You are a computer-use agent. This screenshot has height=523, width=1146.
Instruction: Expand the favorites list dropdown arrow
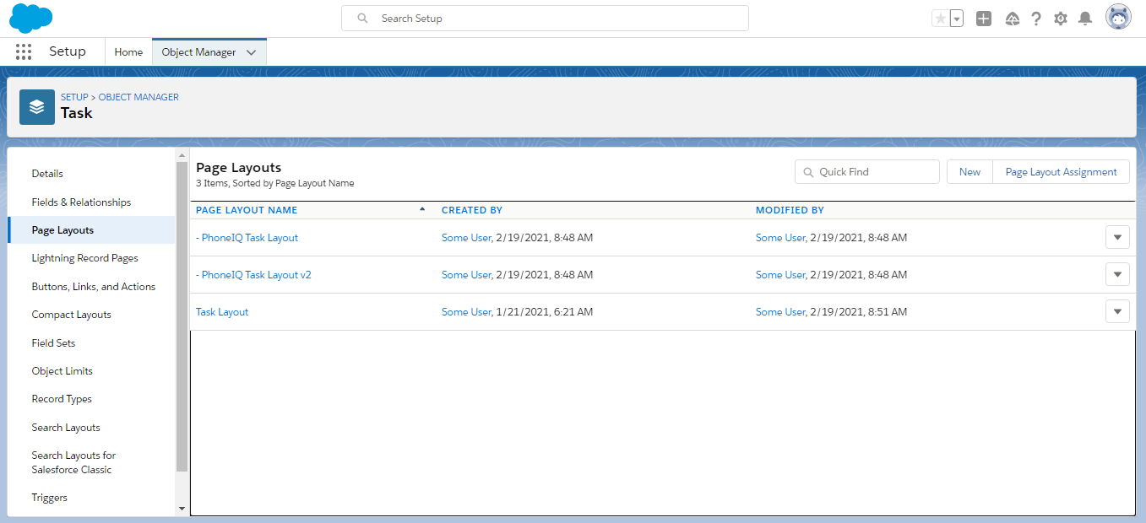pos(957,19)
